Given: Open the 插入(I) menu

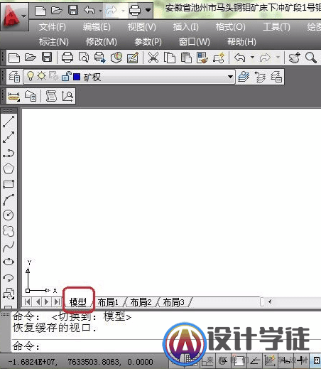Looking at the screenshot, I should point(186,27).
